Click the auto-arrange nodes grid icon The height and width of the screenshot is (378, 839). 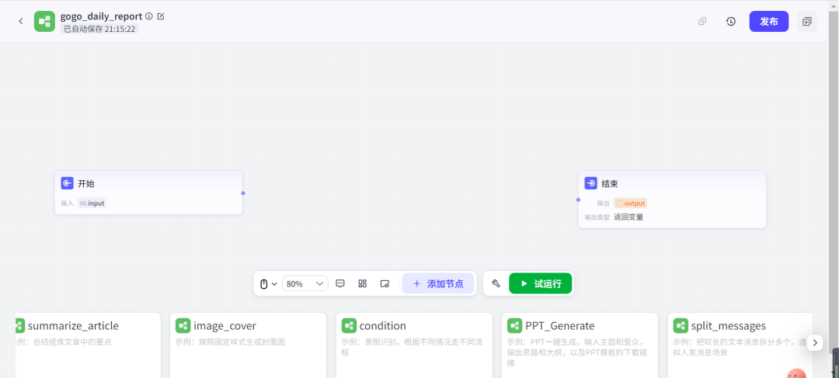coord(362,284)
